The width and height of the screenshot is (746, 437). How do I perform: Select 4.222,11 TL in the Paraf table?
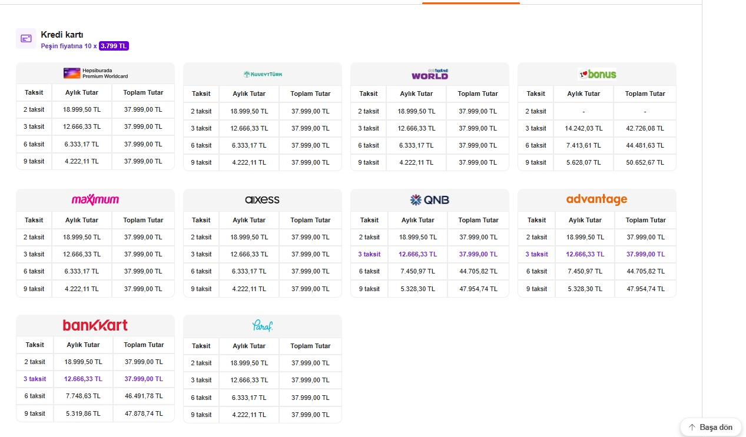(249, 415)
